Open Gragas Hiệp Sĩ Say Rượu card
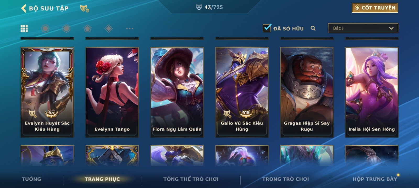 tap(307, 92)
